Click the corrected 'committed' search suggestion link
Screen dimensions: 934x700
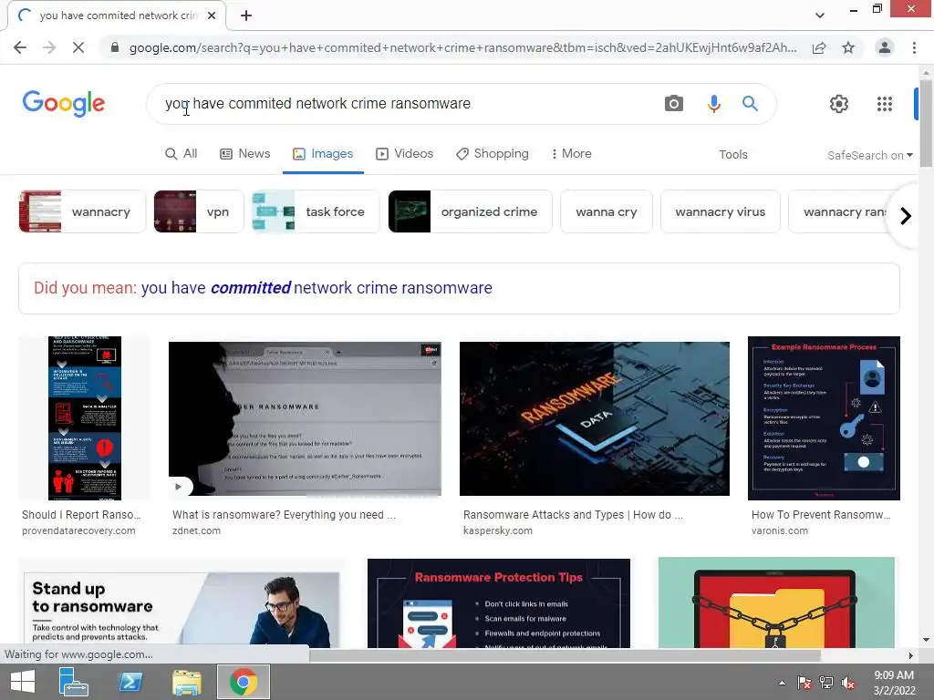coord(317,288)
